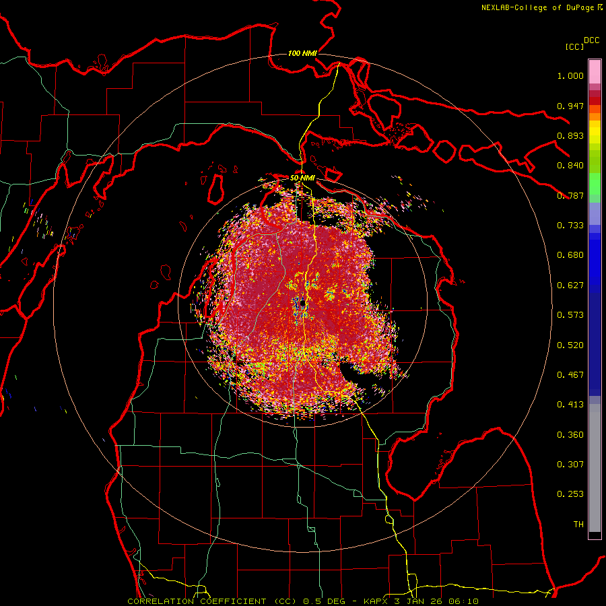
Task: Click the black radar site dot at map center
Action: point(302,304)
